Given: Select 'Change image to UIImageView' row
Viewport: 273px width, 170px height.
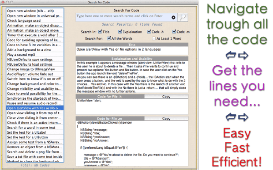Looking at the screenshot, I should pos(35,69).
